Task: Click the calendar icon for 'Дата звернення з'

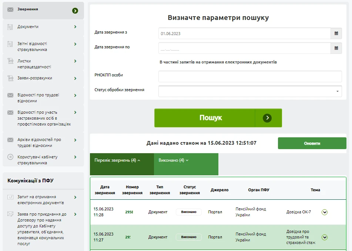Action: coord(336,34)
